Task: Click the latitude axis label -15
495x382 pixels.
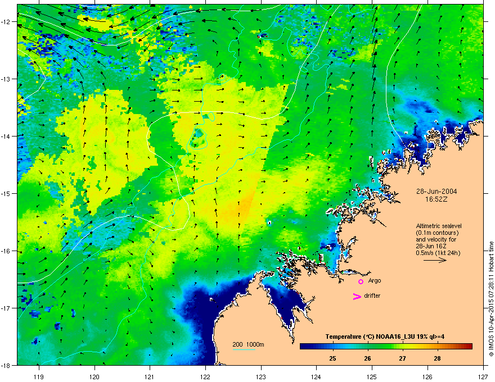Action: coord(6,193)
